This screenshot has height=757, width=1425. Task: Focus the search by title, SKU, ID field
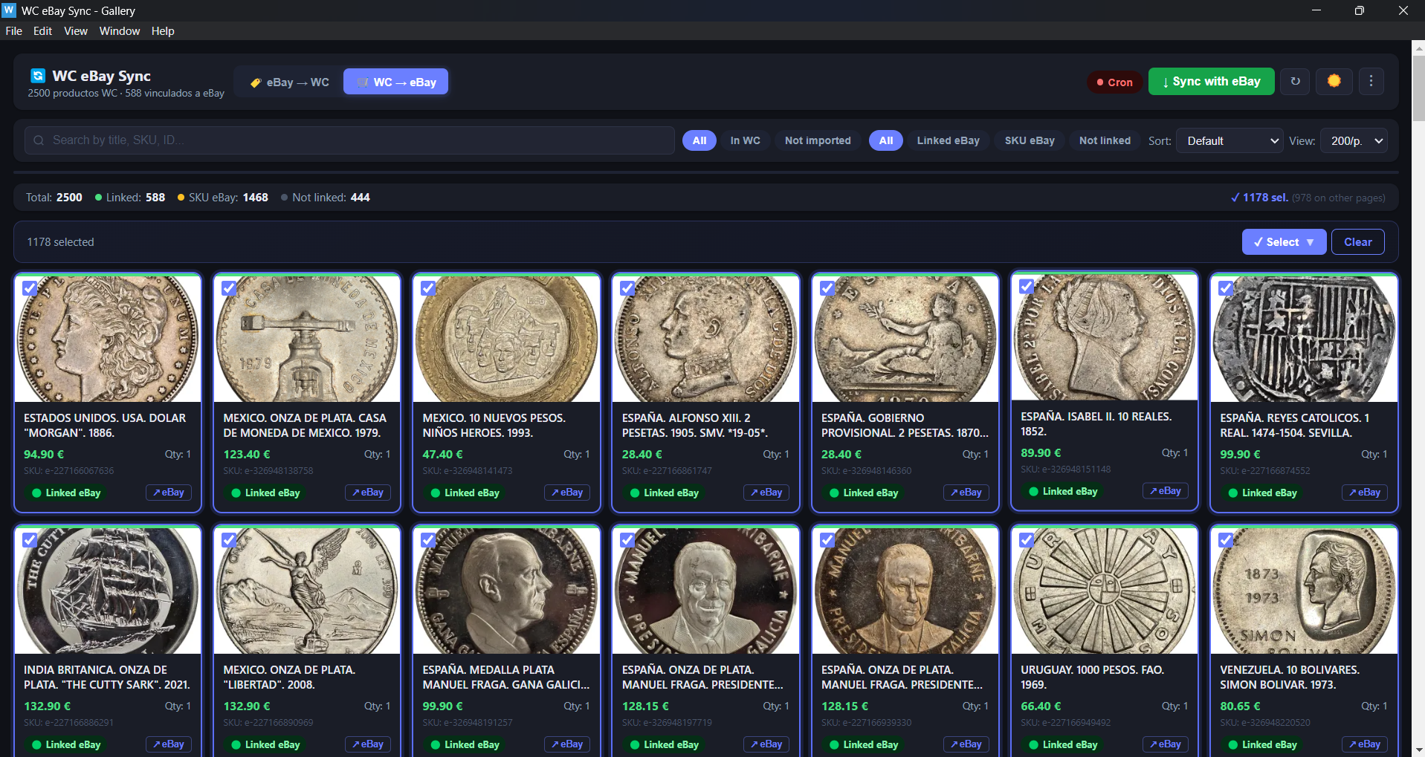point(349,140)
